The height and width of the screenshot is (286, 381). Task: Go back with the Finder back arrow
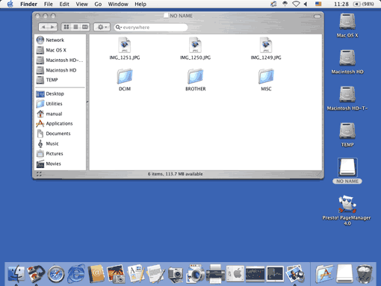(43, 27)
